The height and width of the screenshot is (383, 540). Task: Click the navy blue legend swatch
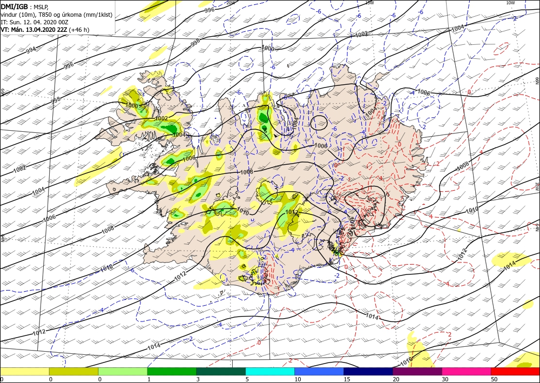[368, 371]
